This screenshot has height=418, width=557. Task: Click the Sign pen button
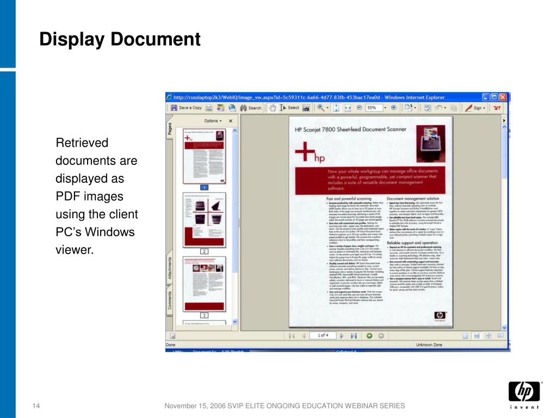pyautogui.click(x=473, y=108)
